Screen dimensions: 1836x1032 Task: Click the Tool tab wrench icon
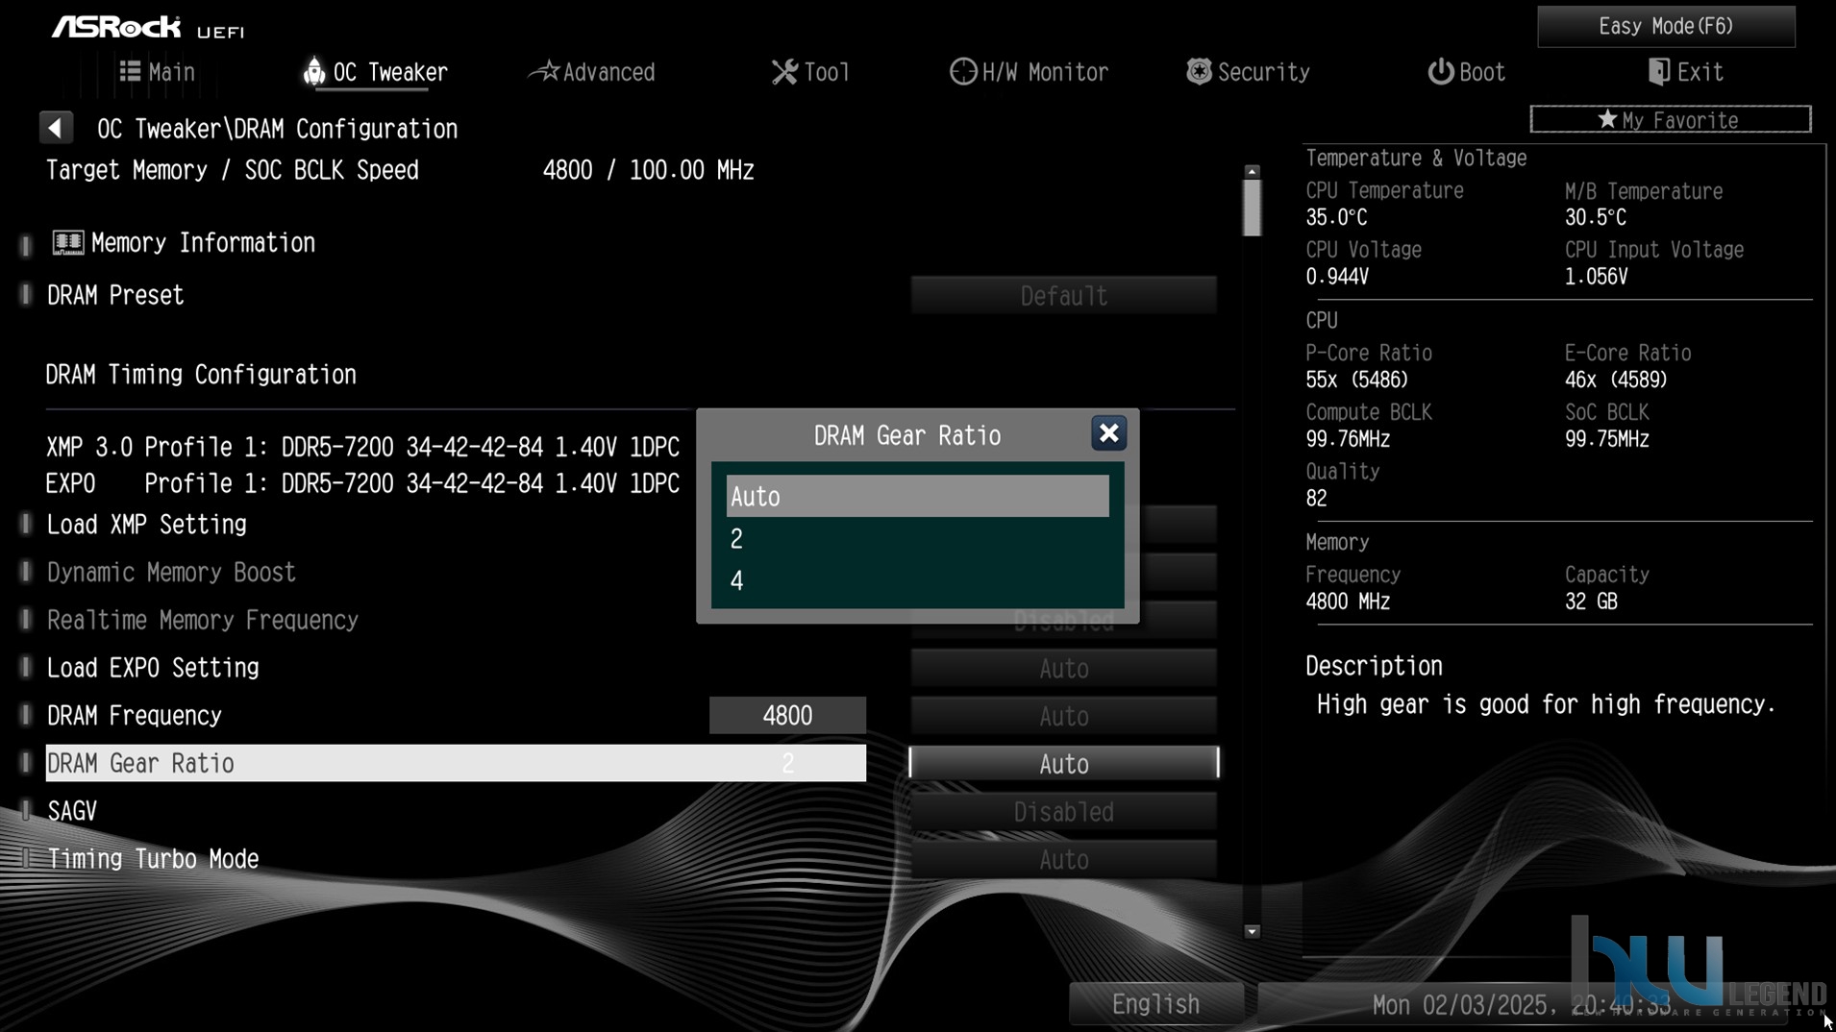pyautogui.click(x=784, y=72)
